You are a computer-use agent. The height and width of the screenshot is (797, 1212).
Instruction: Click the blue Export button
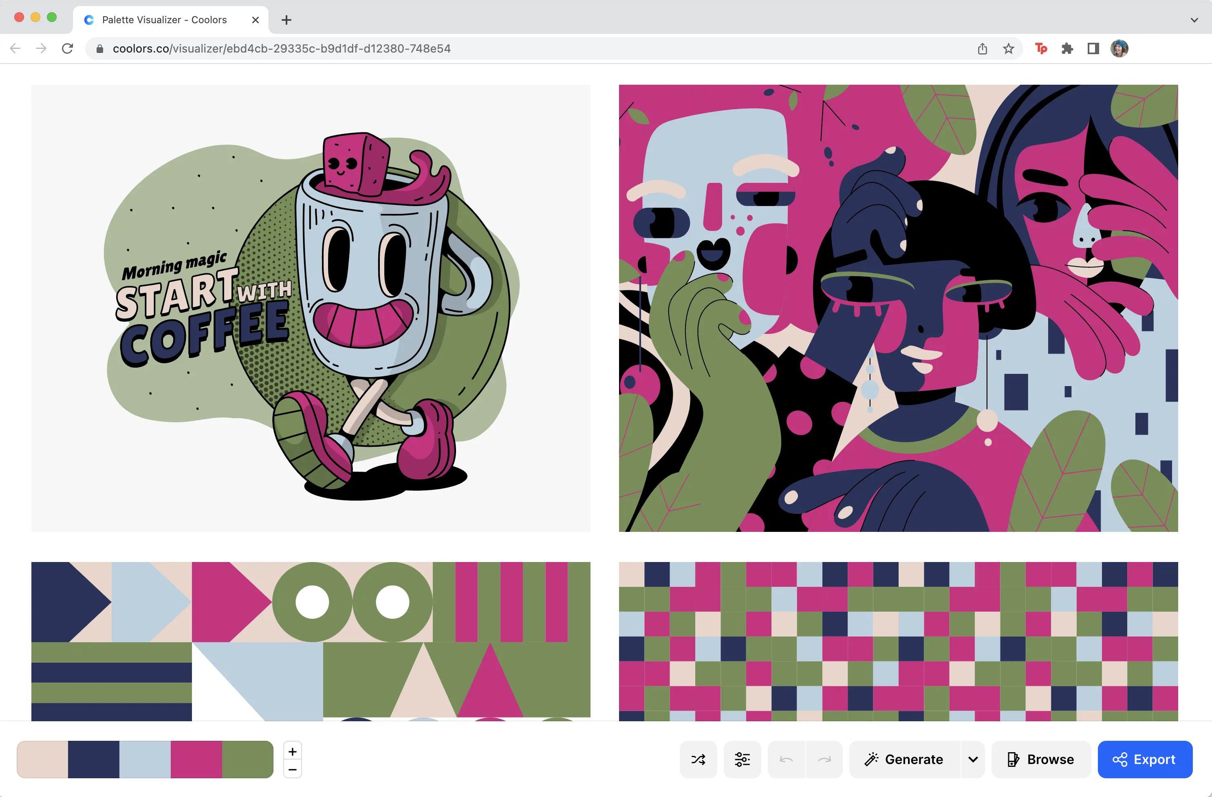tap(1145, 760)
